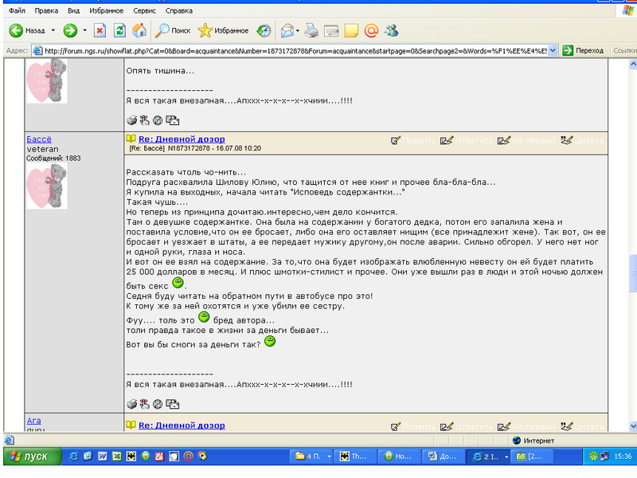Click the vertical scrollbar thumb
Screen dimensions: 637x478
tap(633, 272)
